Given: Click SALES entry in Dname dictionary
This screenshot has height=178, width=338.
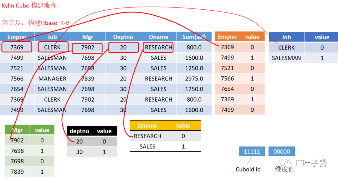Looking at the screenshot, I should (147, 146).
